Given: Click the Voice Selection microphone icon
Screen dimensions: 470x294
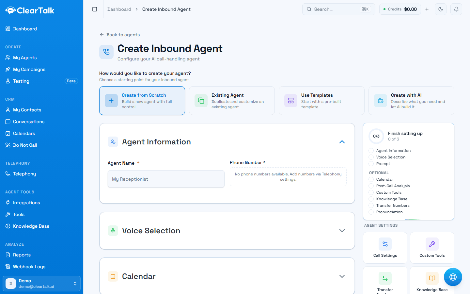Looking at the screenshot, I should [x=113, y=231].
